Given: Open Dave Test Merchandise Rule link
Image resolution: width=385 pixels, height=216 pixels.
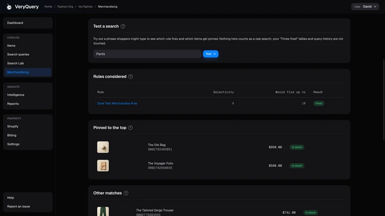Looking at the screenshot, I should coord(117,103).
